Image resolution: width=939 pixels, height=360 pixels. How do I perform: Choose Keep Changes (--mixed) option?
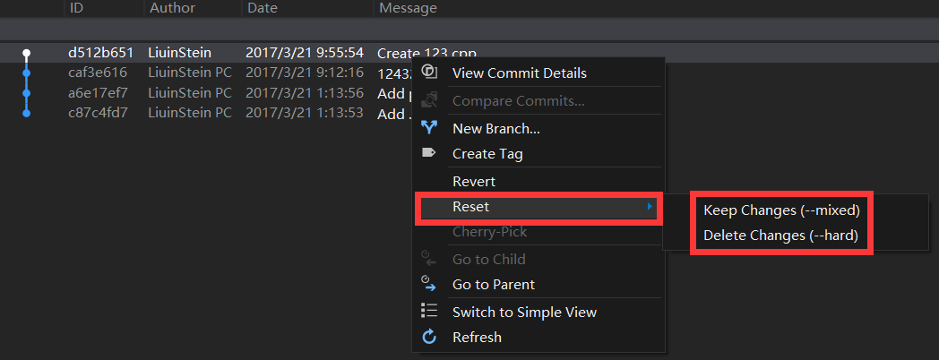pyautogui.click(x=781, y=211)
